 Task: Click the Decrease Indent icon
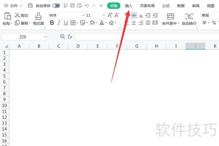click(x=148, y=15)
